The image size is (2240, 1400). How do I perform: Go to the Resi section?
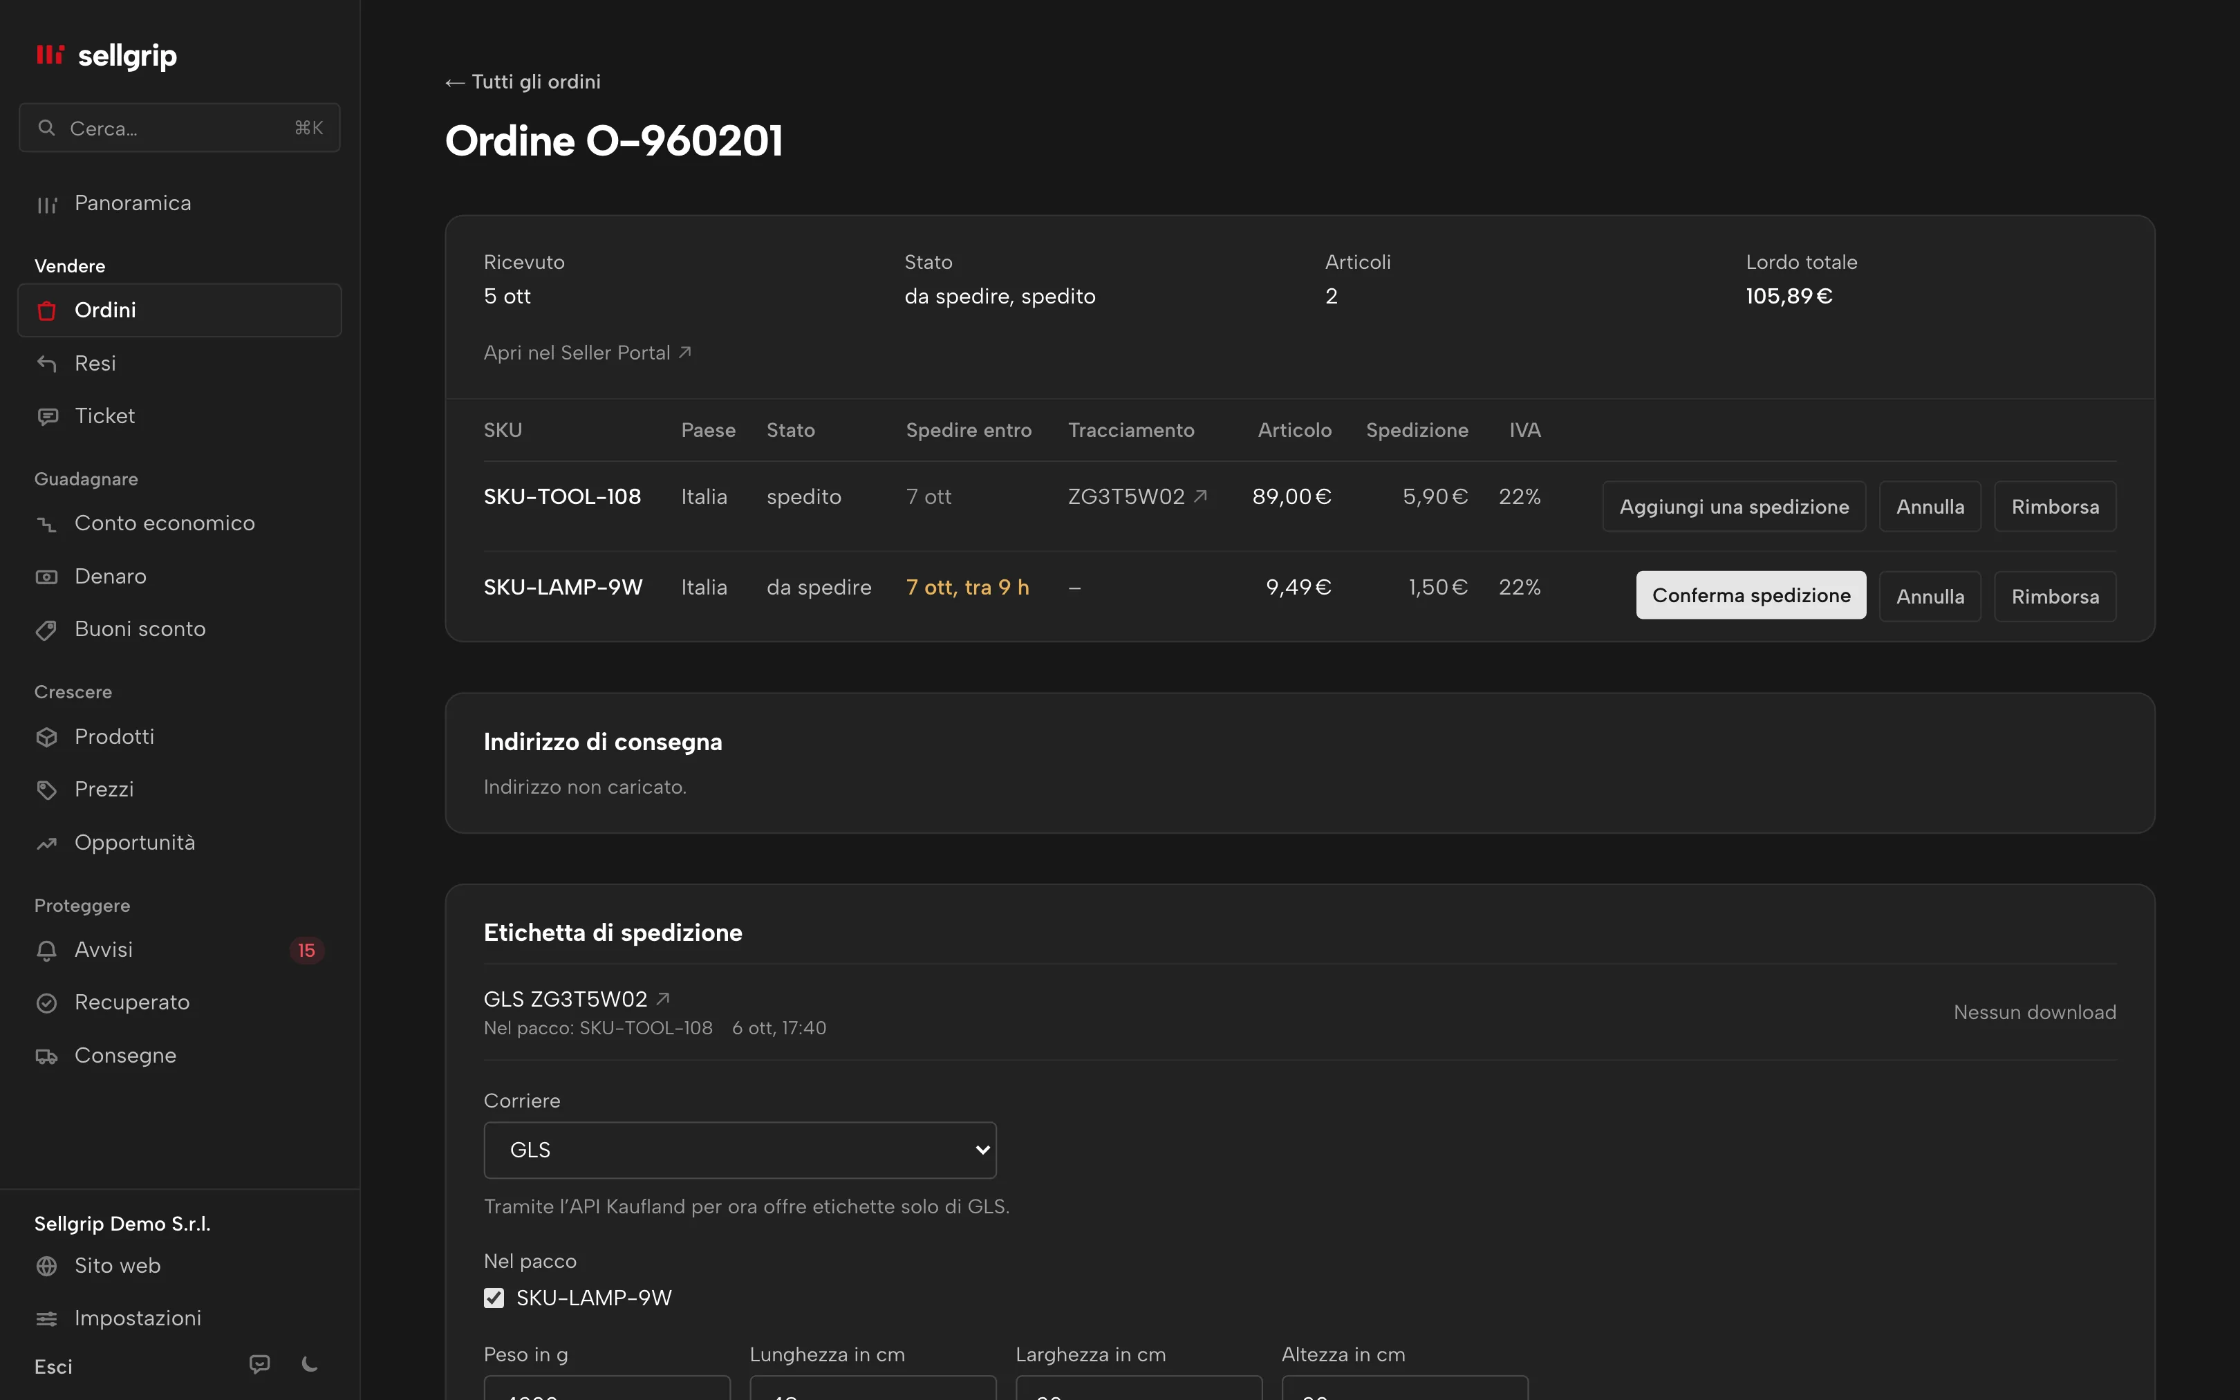pyautogui.click(x=180, y=364)
